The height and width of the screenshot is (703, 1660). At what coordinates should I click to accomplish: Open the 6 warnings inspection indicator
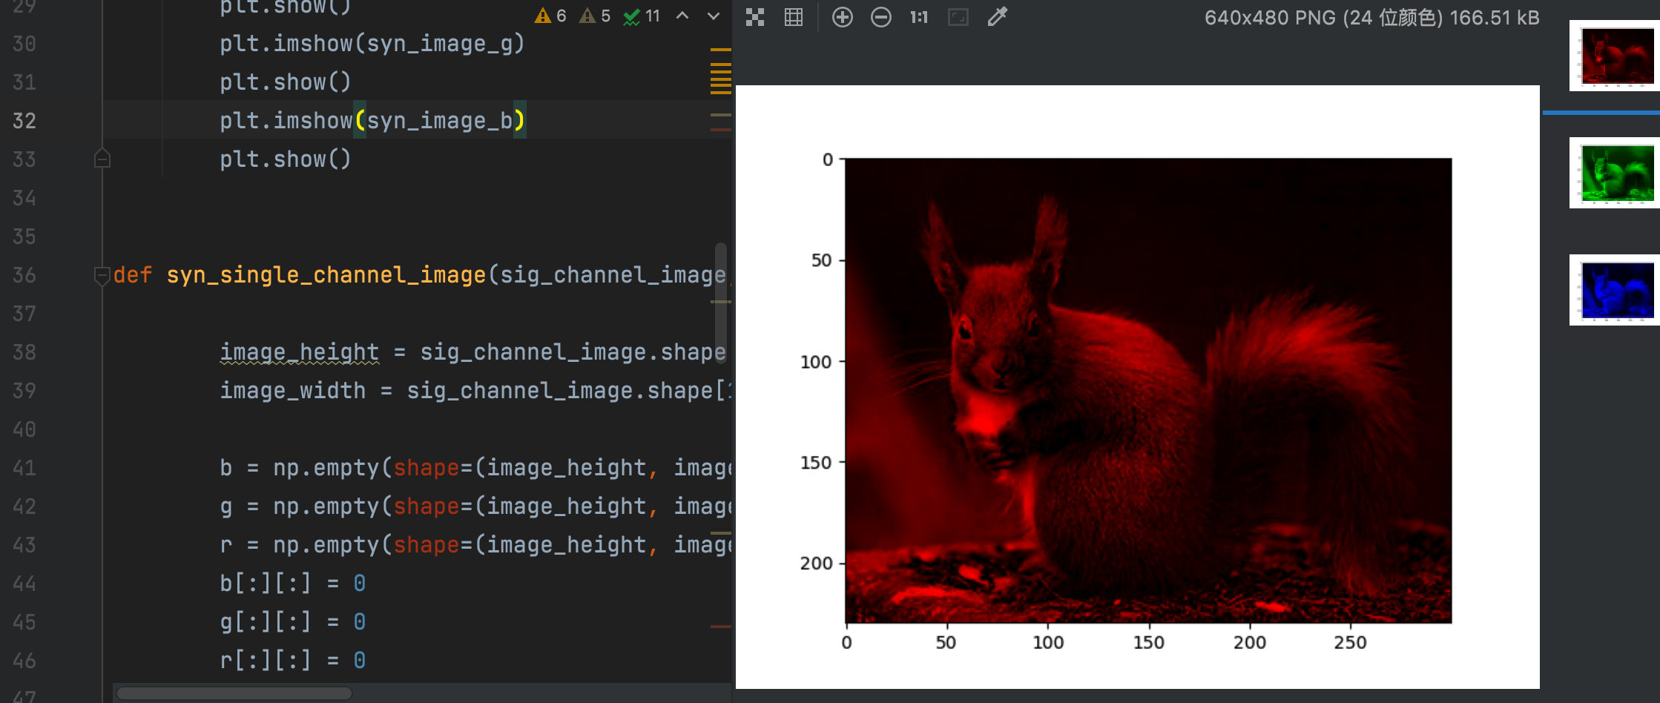coord(551,16)
